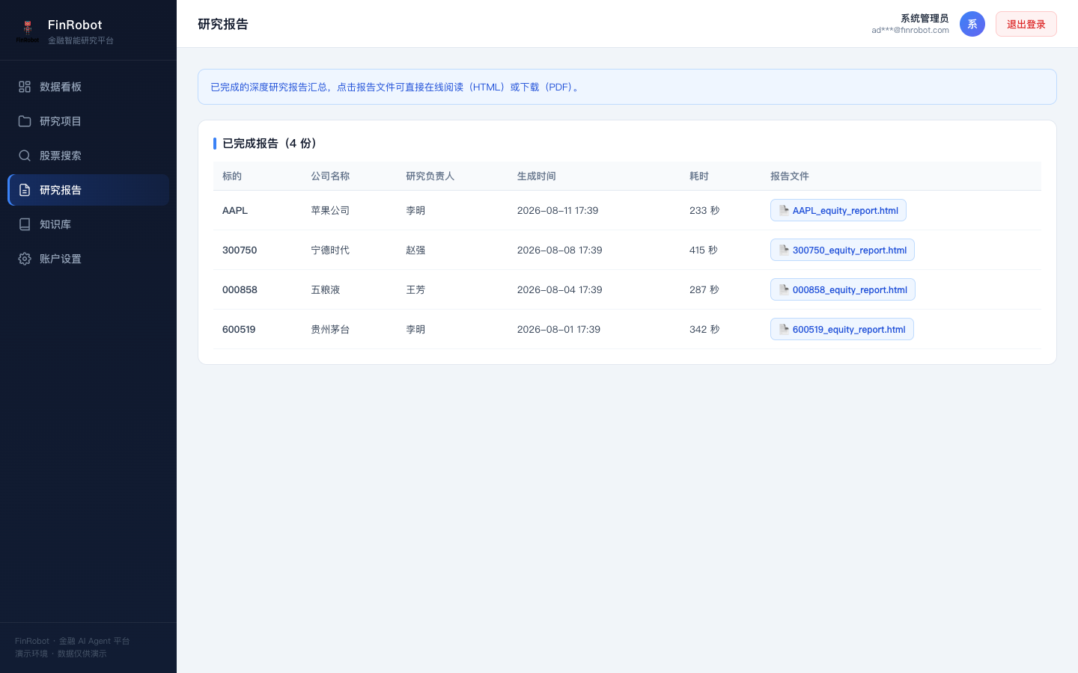The width and height of the screenshot is (1078, 673).
Task: Click the 系统管理员 user name
Action: coord(925,18)
